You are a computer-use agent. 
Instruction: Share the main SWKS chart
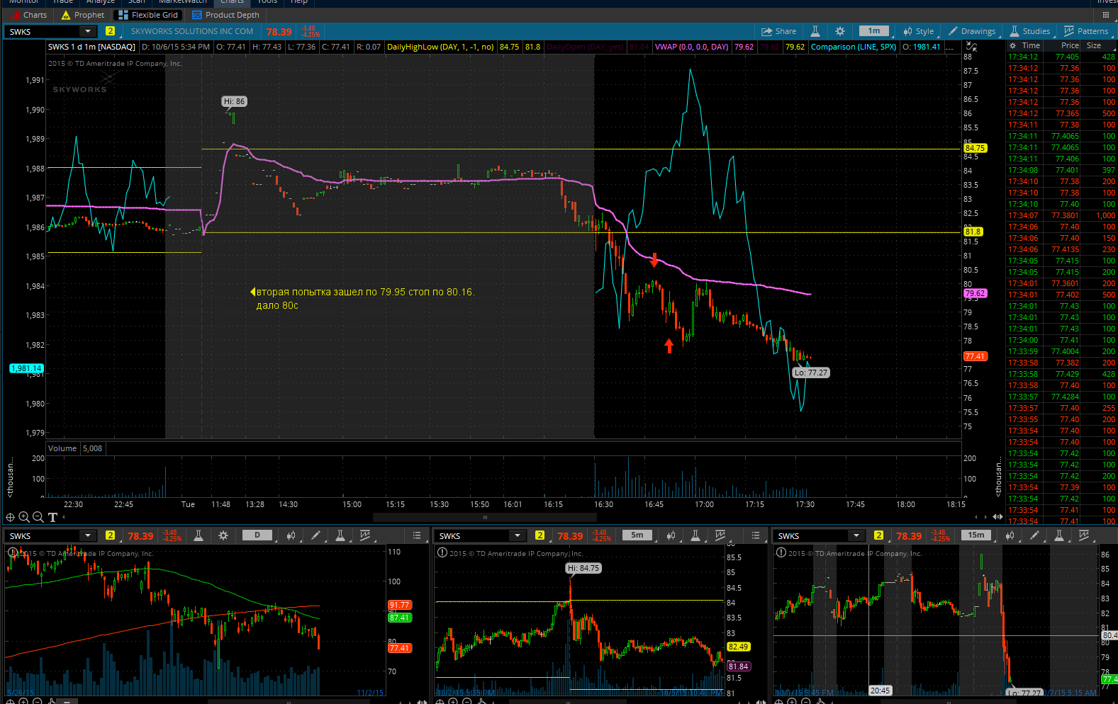pos(778,31)
